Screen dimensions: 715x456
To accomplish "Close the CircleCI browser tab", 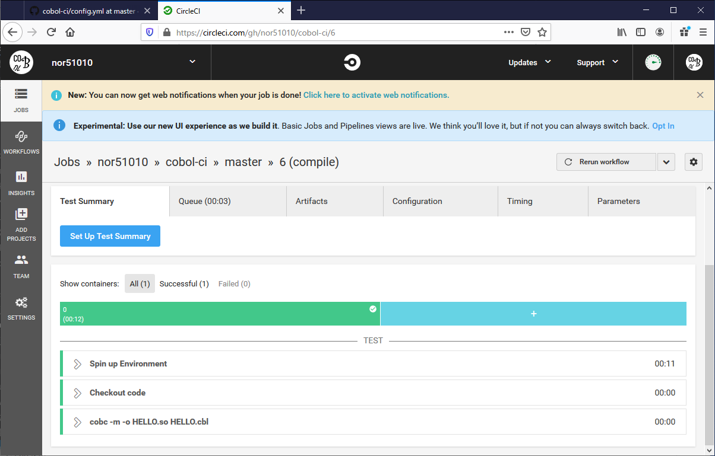I will (x=283, y=10).
